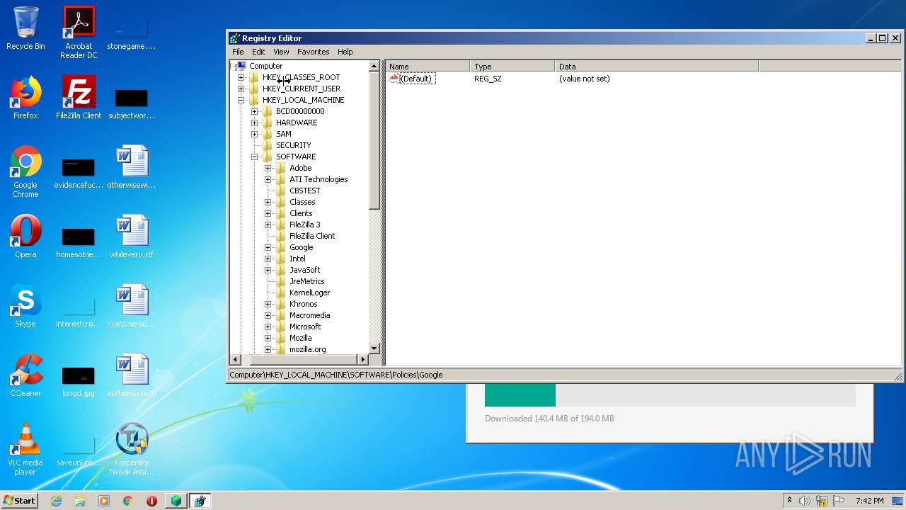Click the volume icon in system tray
The image size is (906, 510).
point(805,501)
